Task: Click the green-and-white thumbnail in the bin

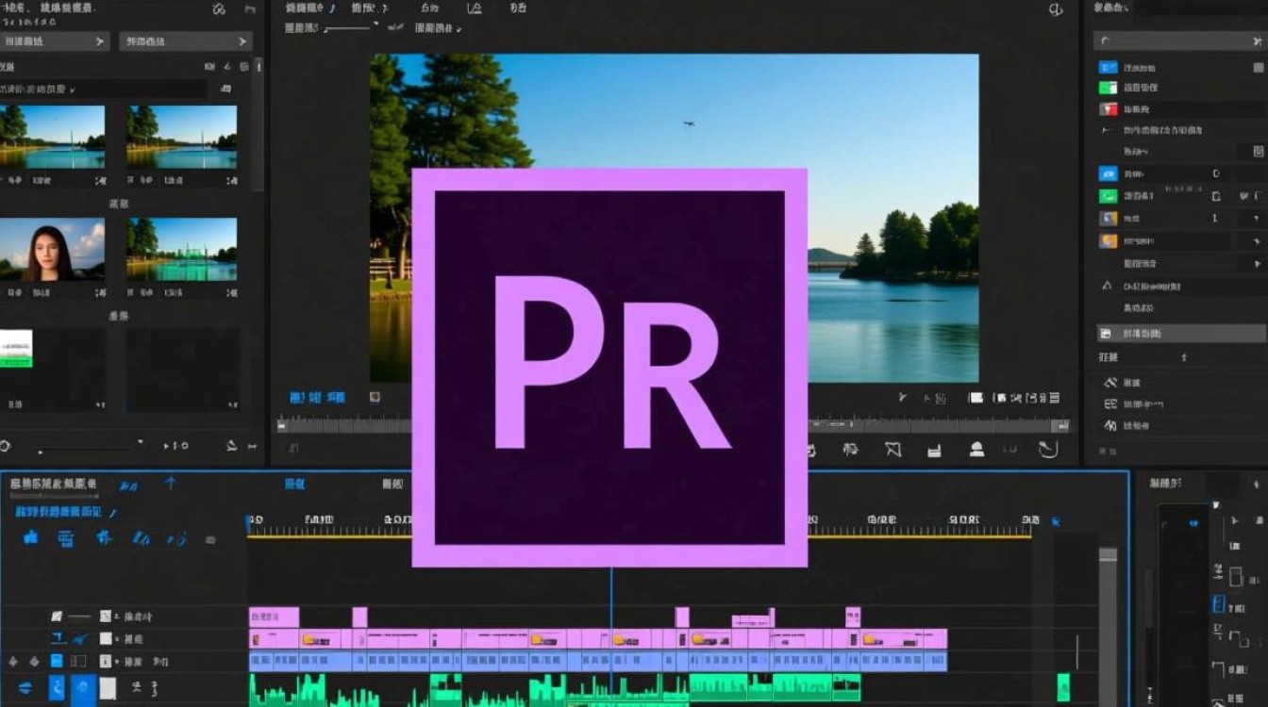Action: 16,348
